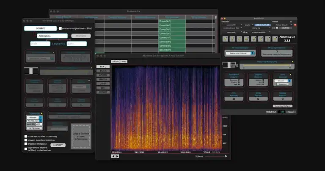Click the WHOLE FILE button

tap(271, 112)
